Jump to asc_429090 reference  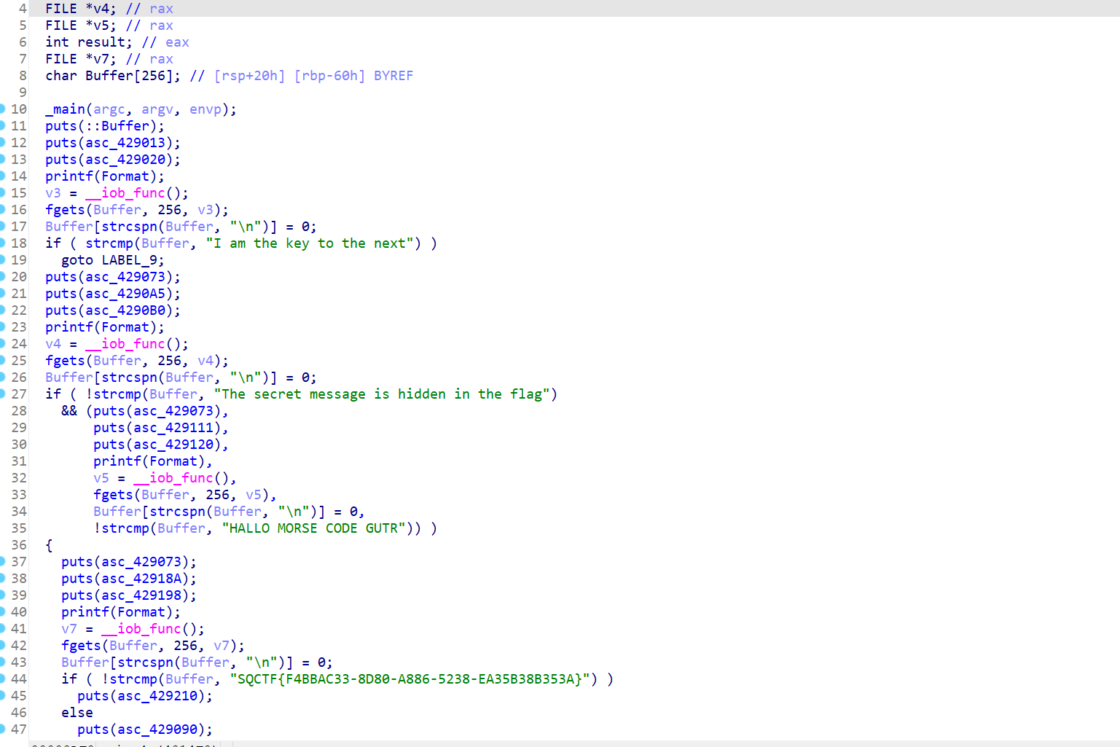[x=157, y=730]
